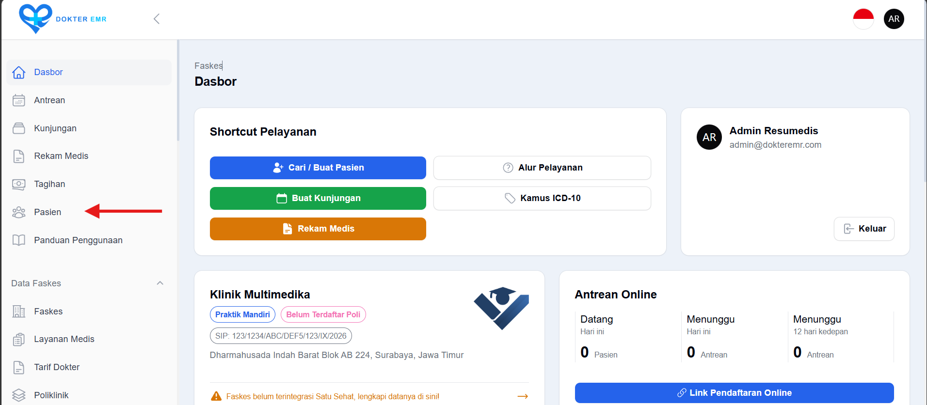
Task: Click the arrow next to the Satu Sehat warning
Action: [523, 396]
